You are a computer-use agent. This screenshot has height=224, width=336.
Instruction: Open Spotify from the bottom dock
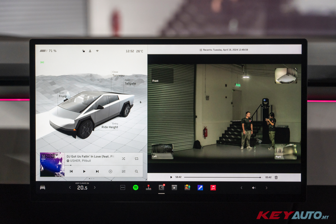coord(135,187)
